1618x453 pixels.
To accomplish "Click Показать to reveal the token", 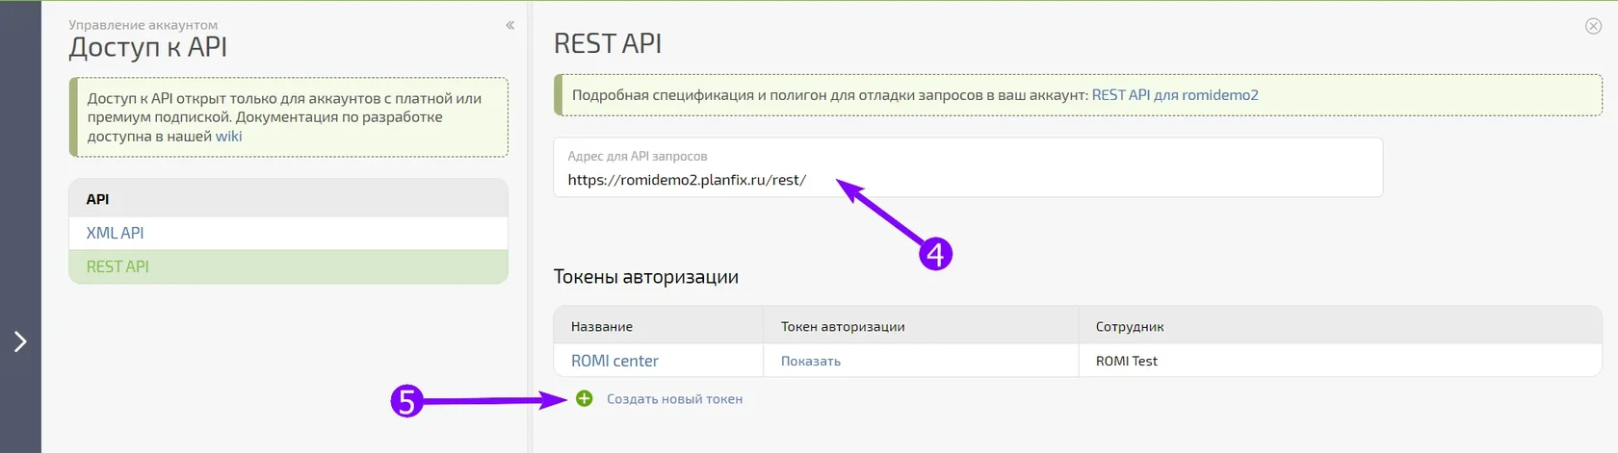I will tap(811, 361).
